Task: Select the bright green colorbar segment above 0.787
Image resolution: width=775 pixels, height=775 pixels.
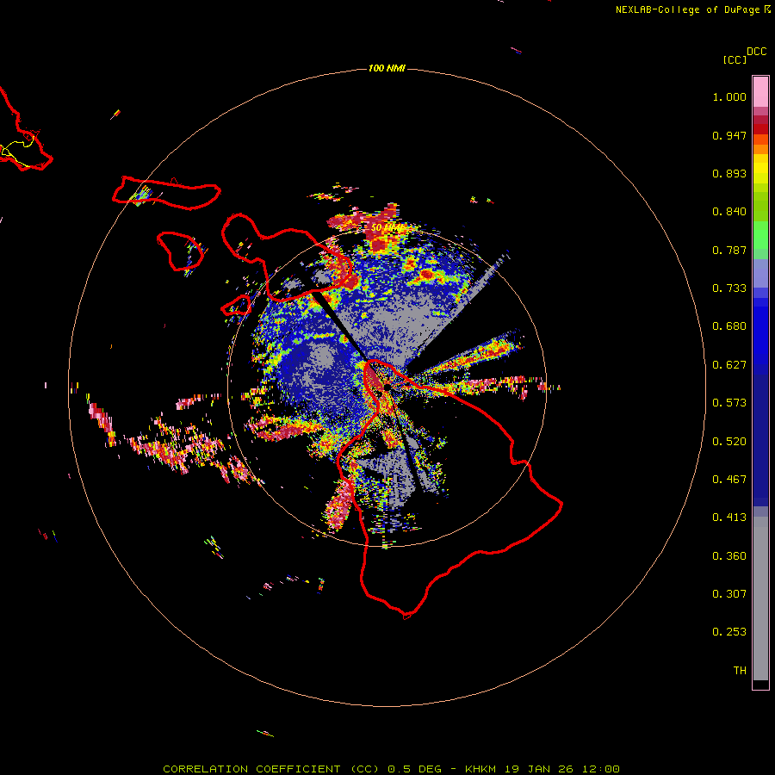Action: (x=760, y=235)
